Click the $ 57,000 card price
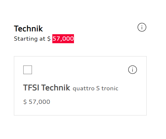The image size is (166, 139). pyautogui.click(x=36, y=102)
